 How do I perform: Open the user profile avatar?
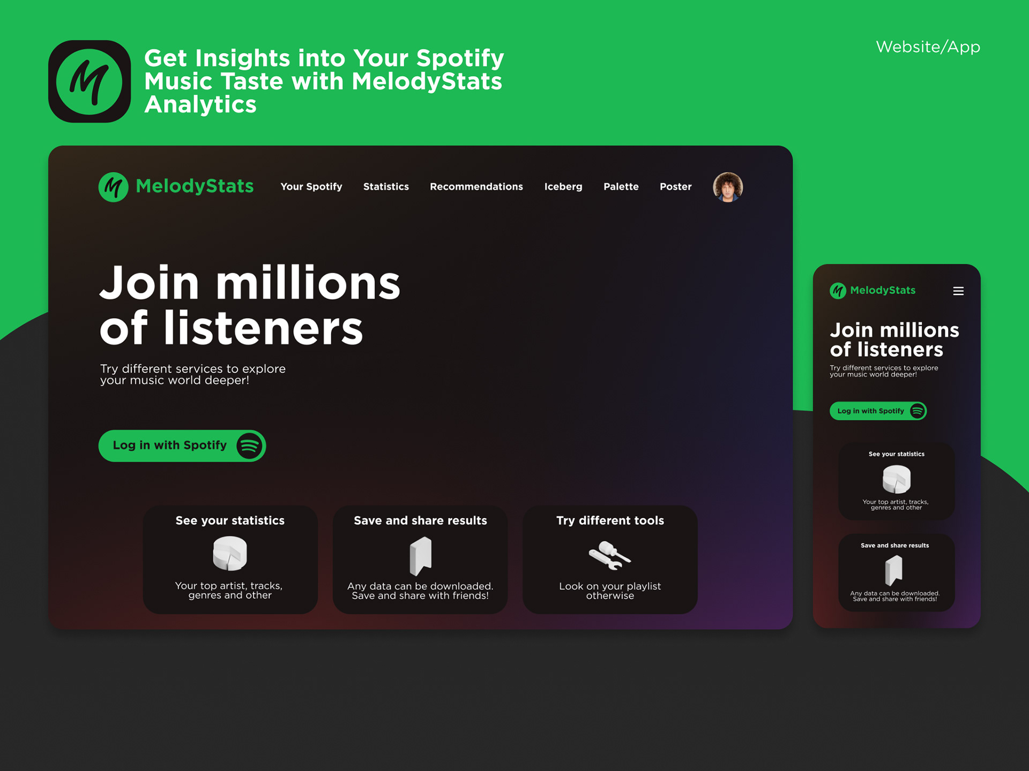tap(727, 187)
